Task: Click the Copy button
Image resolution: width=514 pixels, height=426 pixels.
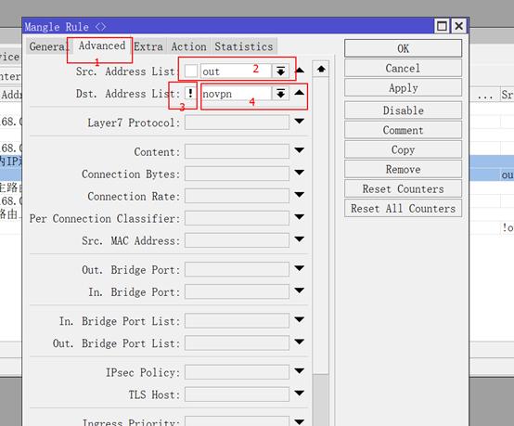Action: pyautogui.click(x=403, y=149)
